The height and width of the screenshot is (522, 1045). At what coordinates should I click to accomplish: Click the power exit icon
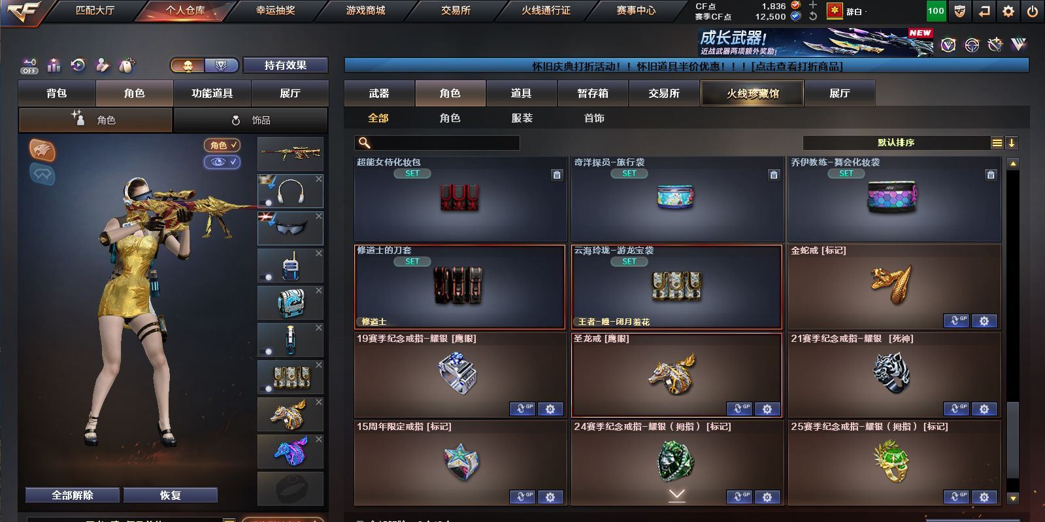pyautogui.click(x=1033, y=10)
